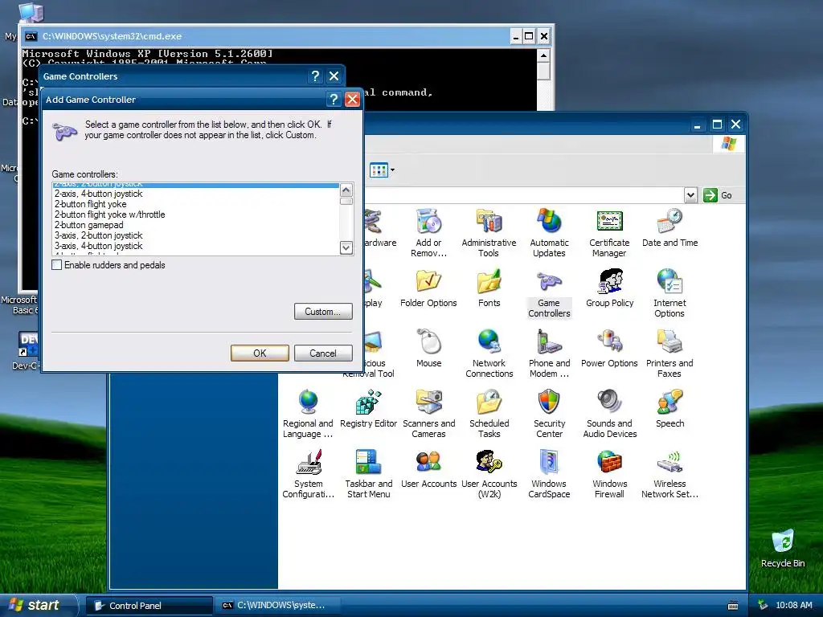The height and width of the screenshot is (617, 823).
Task: Click the Custom... button
Action: [x=323, y=312]
